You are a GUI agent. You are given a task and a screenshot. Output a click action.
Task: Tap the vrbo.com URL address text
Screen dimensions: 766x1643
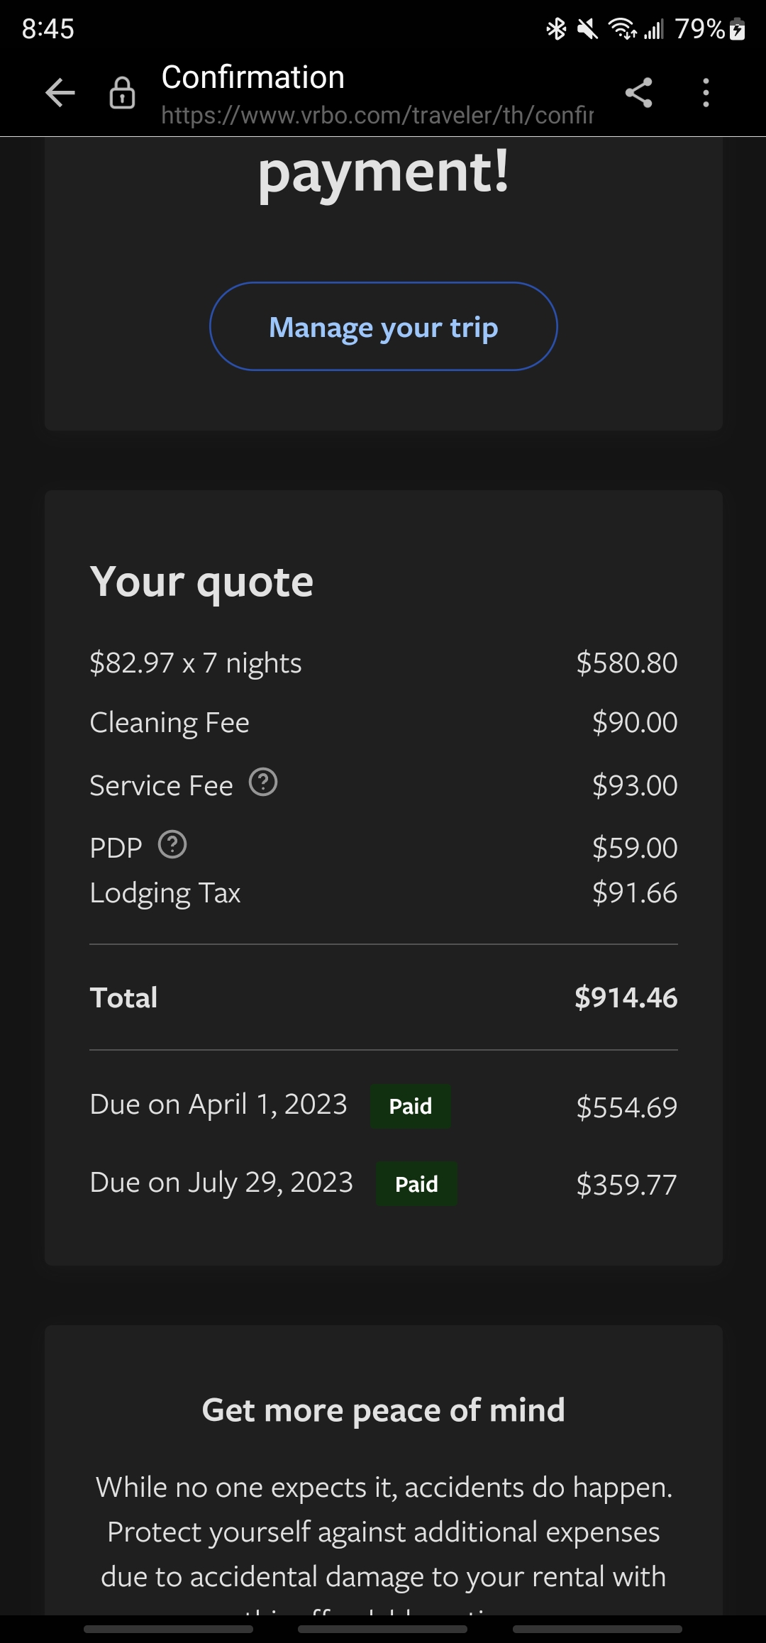377,115
